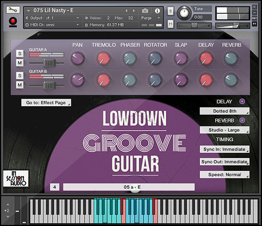Solo Guitar B
Viewport: 262px width, 226px height.
click(20, 75)
